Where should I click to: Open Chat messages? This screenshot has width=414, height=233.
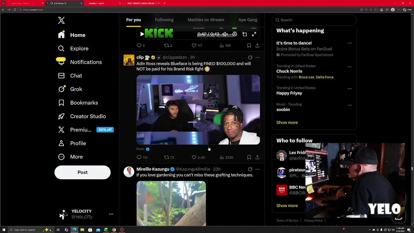click(x=70, y=76)
